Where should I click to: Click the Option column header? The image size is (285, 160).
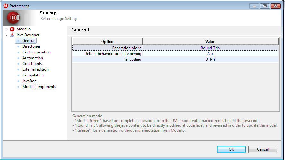click(x=107, y=42)
